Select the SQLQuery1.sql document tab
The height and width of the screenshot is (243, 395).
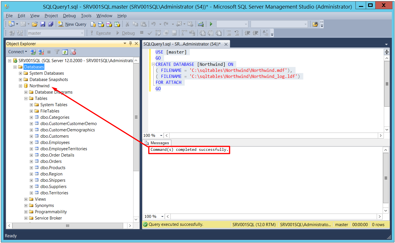click(182, 44)
